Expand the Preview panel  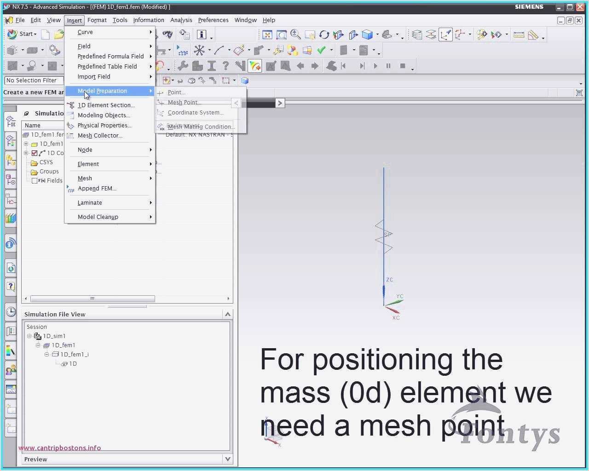coord(227,459)
